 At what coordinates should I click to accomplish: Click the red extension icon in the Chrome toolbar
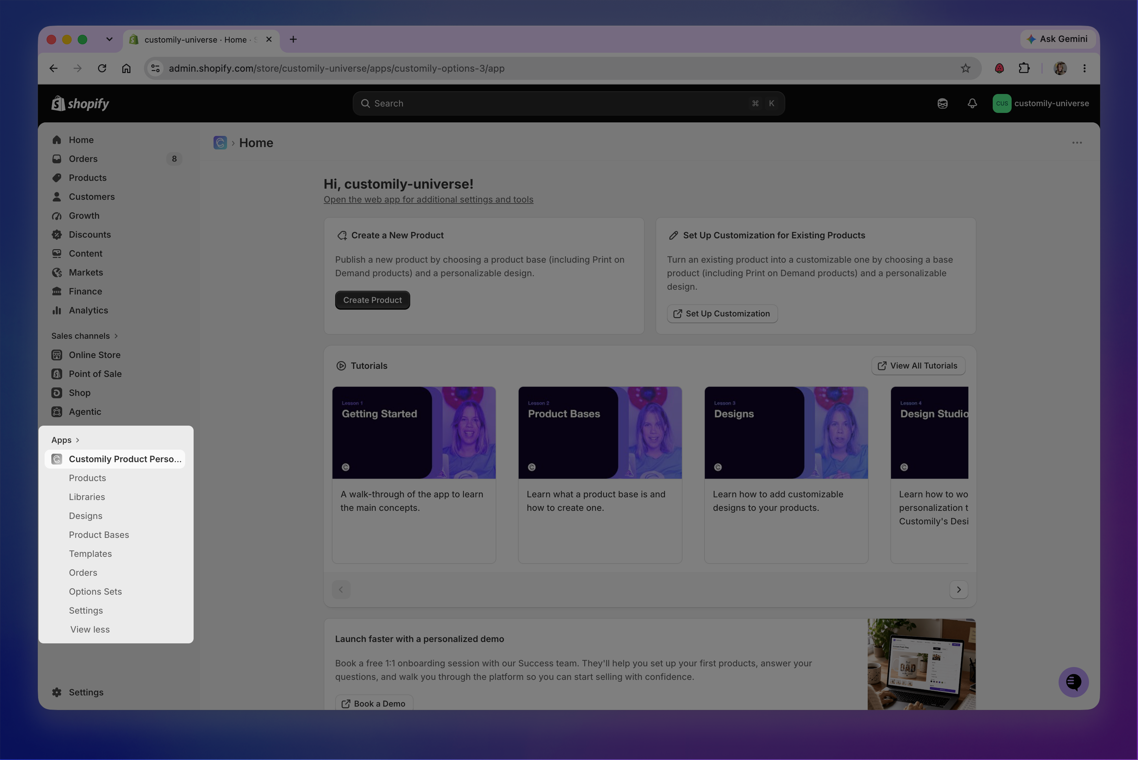pos(999,68)
